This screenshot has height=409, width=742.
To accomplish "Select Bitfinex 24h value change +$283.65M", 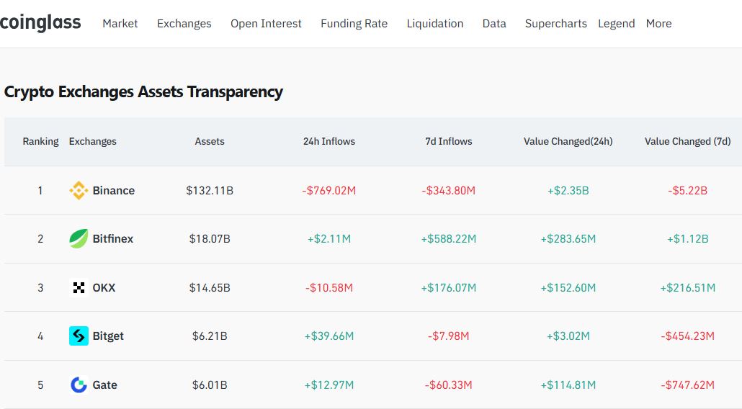I will coord(568,239).
